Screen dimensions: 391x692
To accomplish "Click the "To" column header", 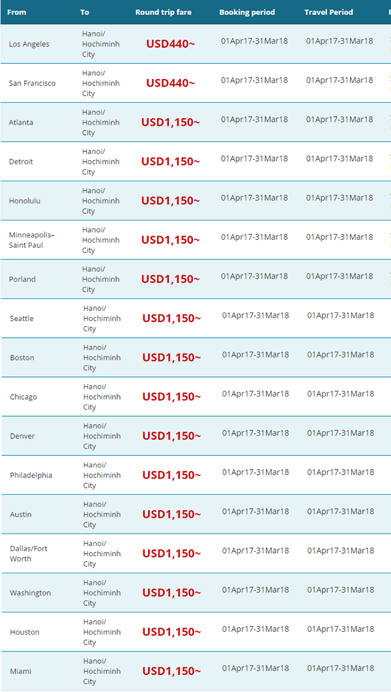I will pos(85,12).
